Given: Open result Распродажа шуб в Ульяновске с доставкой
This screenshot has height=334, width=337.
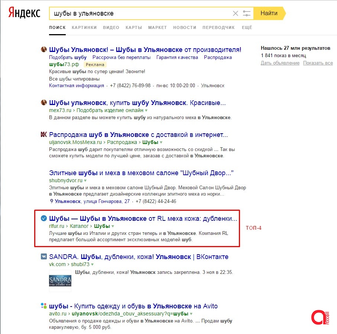Looking at the screenshot, I should (x=138, y=135).
